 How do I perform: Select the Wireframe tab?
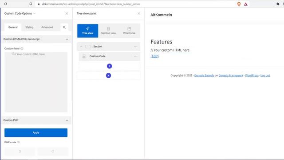coord(129,31)
